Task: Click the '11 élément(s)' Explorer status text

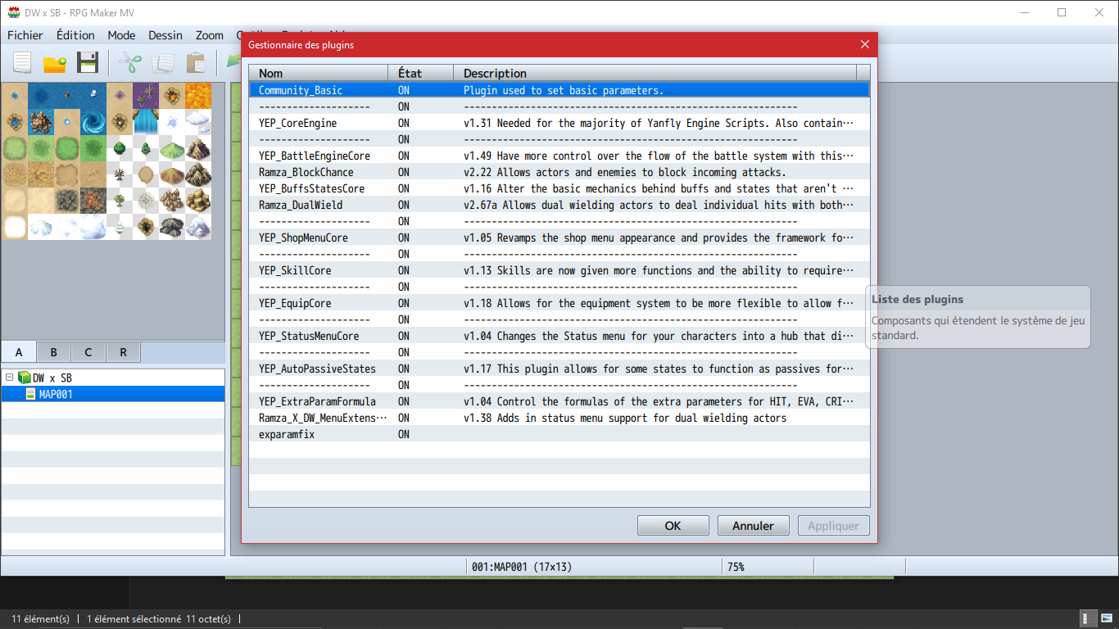Action: 40,619
